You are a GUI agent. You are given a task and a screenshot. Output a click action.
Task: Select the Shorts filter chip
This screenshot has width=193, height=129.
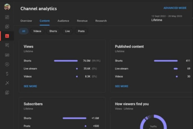pyautogui.click(x=53, y=31)
